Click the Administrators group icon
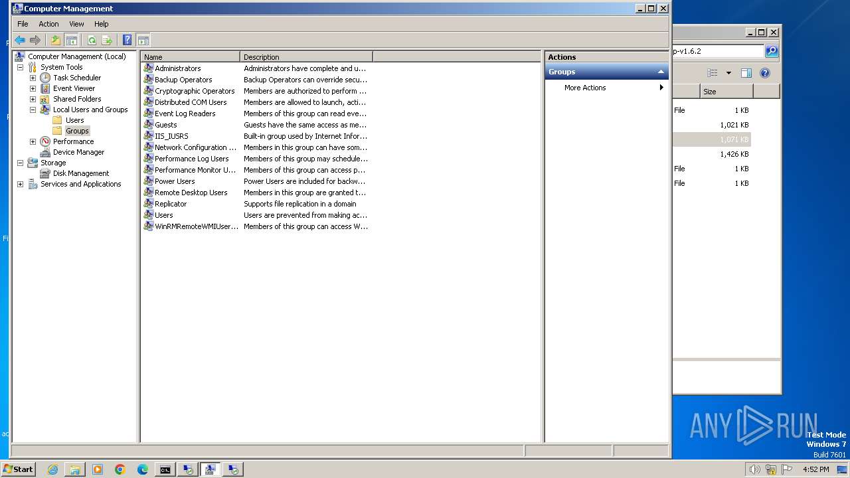The image size is (850, 478). pos(148,68)
